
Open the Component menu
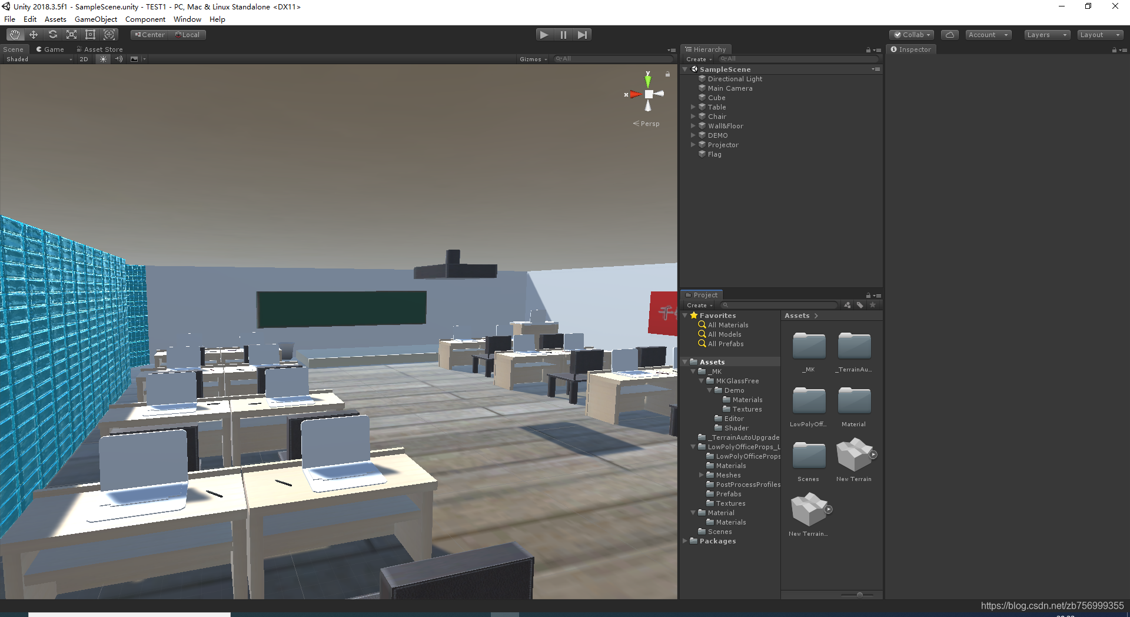tap(145, 19)
